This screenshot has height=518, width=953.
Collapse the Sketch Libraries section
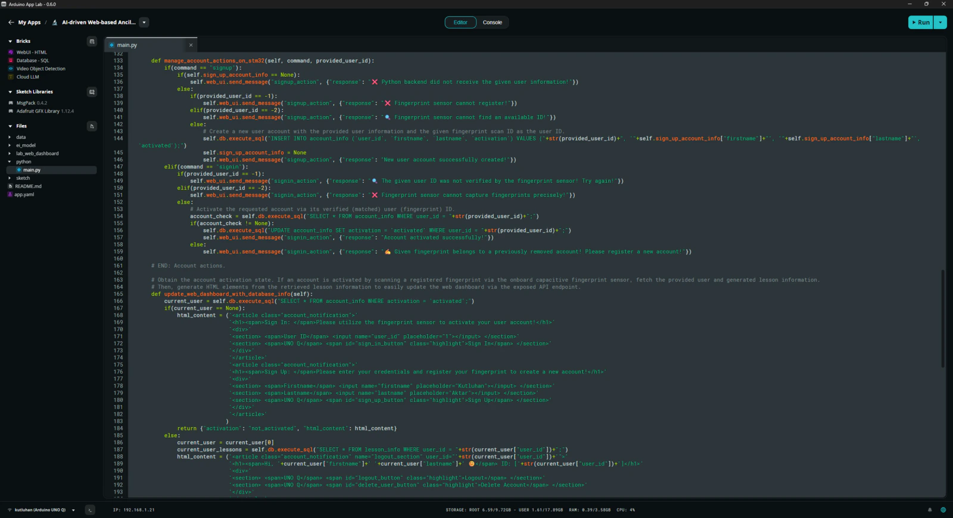click(10, 92)
